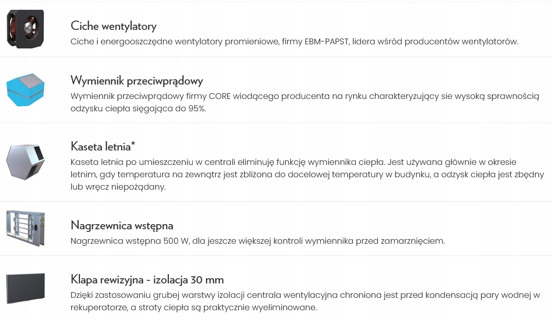Screen dimensions: 552x320
Task: Select the blue counterflow exchanger icon
Action: pos(25,90)
